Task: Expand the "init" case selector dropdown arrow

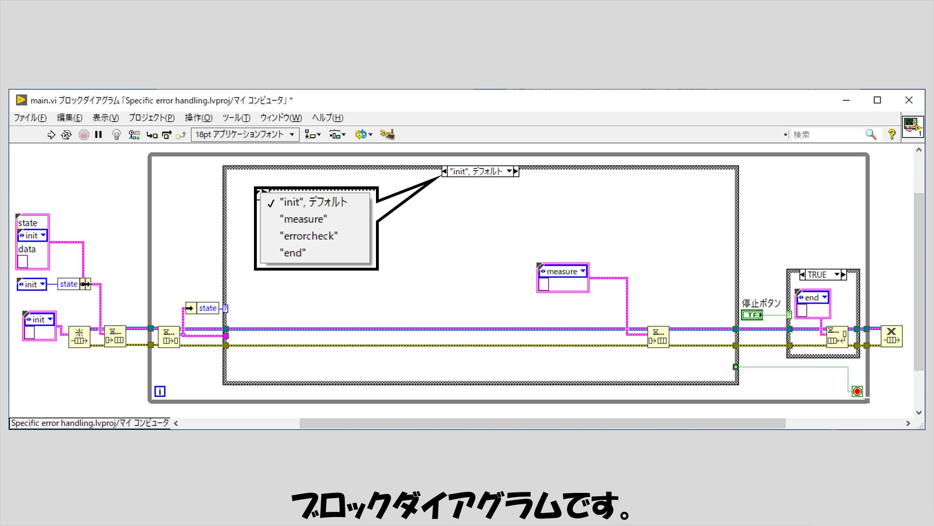Action: click(509, 171)
